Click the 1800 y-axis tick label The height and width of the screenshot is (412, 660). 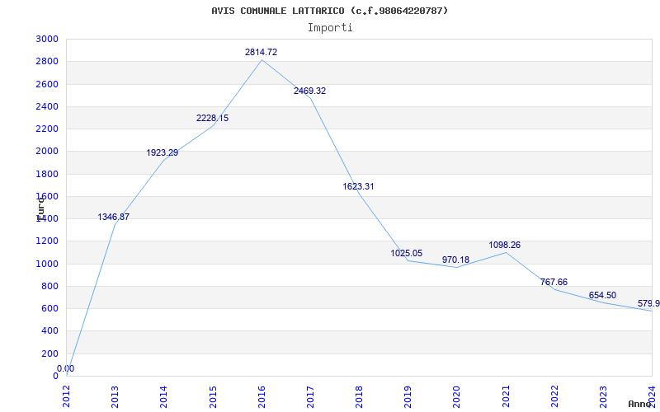tap(47, 174)
